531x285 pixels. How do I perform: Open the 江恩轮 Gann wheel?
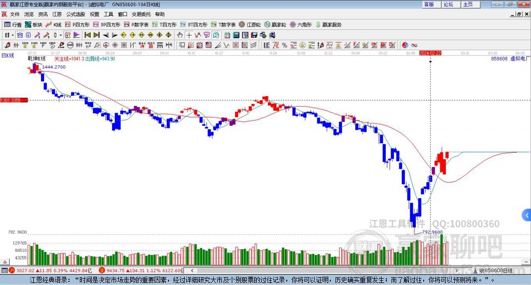250,25
